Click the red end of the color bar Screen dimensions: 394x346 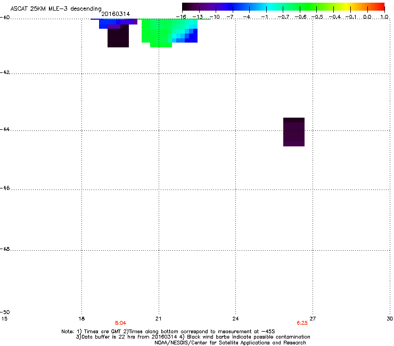[380, 7]
